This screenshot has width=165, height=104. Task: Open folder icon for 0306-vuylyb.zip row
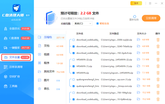tap(138, 40)
